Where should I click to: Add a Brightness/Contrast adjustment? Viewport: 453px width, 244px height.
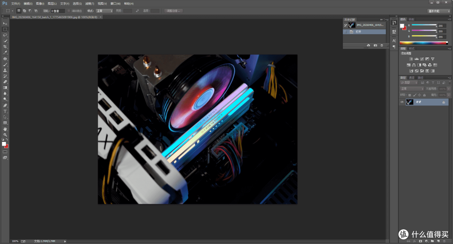(411, 59)
